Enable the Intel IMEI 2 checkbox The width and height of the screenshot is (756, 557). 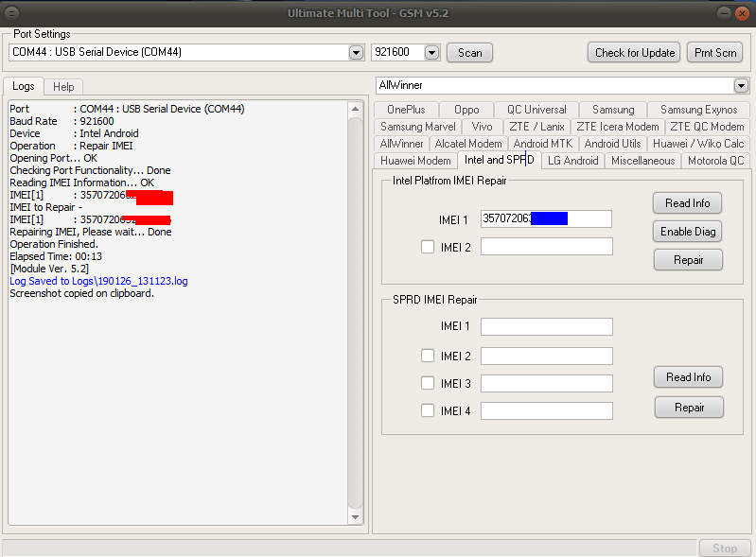point(427,247)
